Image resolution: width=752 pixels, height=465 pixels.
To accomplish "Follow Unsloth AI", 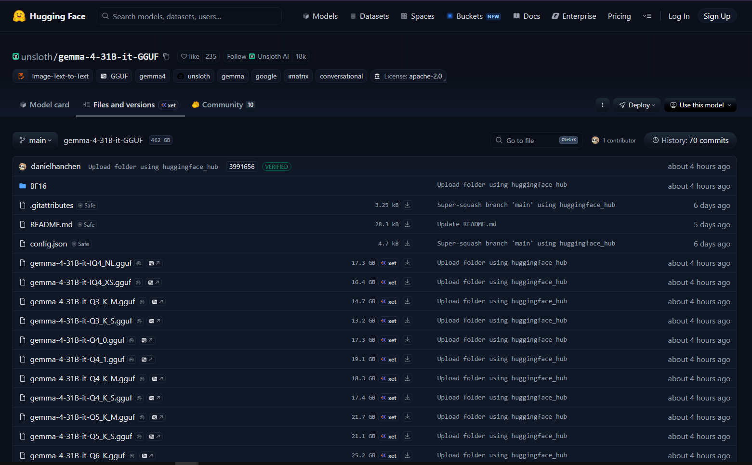I will [x=258, y=56].
